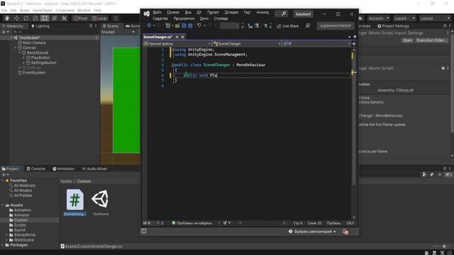The height and width of the screenshot is (255, 454).
Task: Open the Layout dropdown in Unity
Action: tap(435, 18)
